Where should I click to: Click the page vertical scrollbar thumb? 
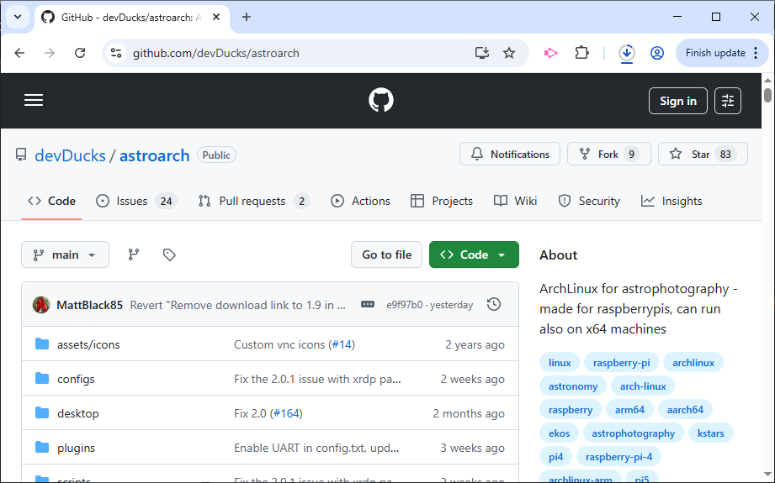[x=767, y=95]
